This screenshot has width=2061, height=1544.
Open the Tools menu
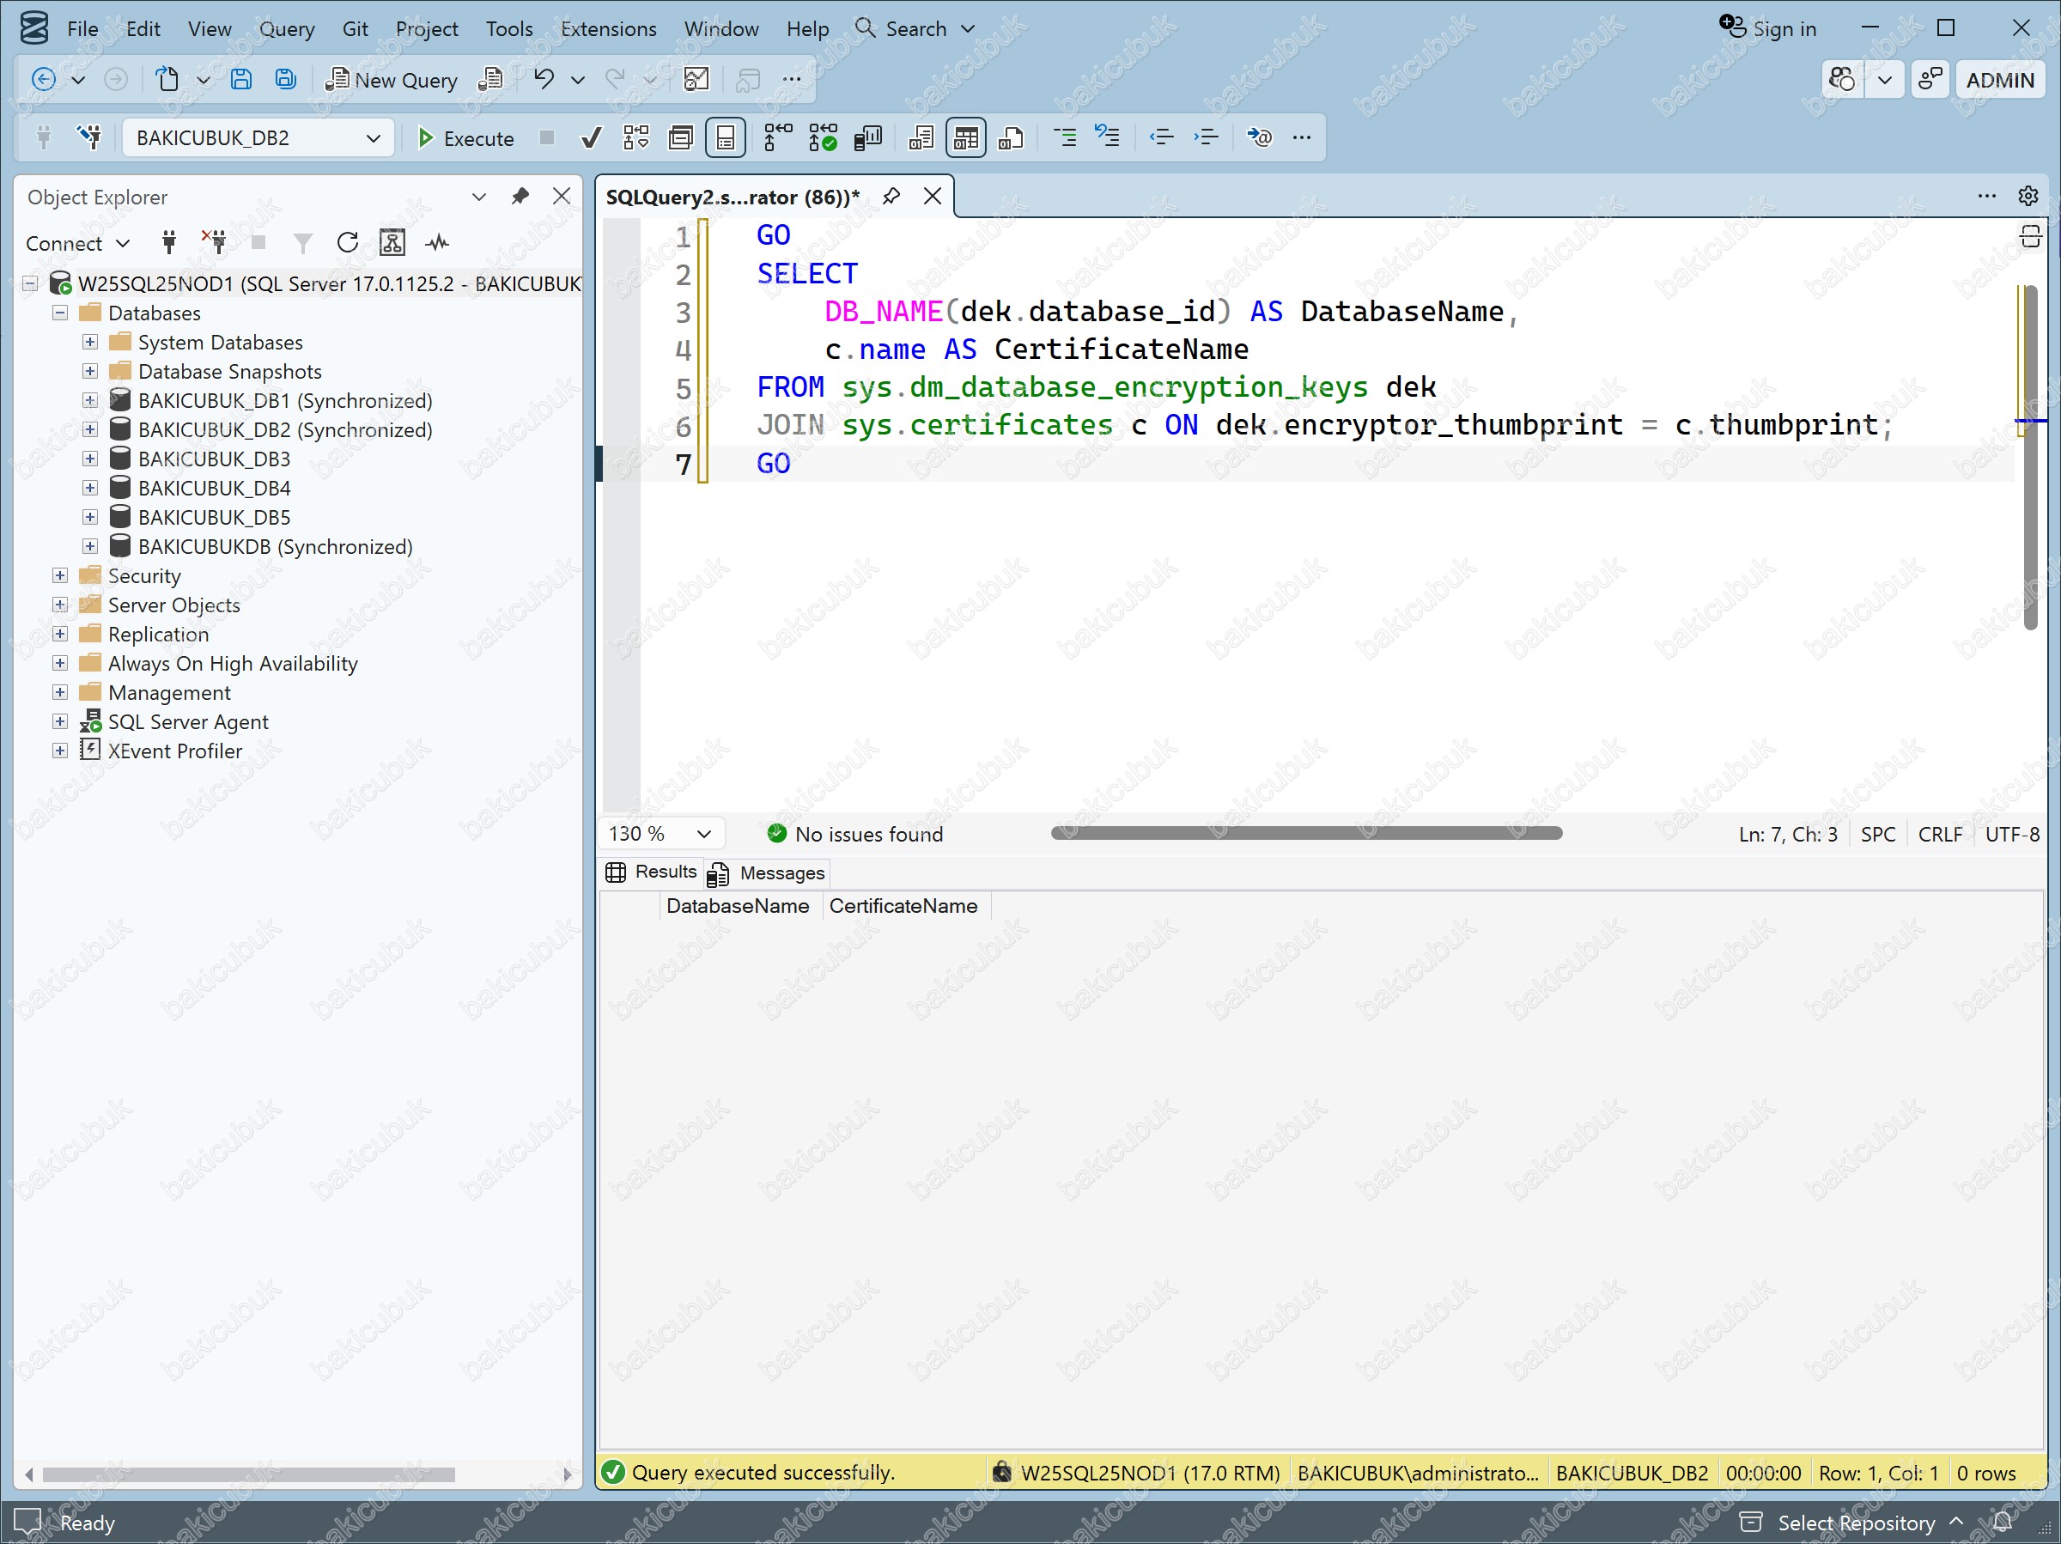508,29
